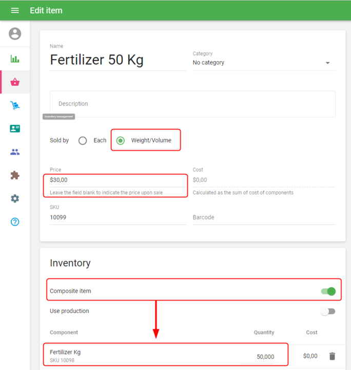Screen dimensions: 351x370
Task: Click the component Quantity field 50,000
Action: pyautogui.click(x=265, y=357)
